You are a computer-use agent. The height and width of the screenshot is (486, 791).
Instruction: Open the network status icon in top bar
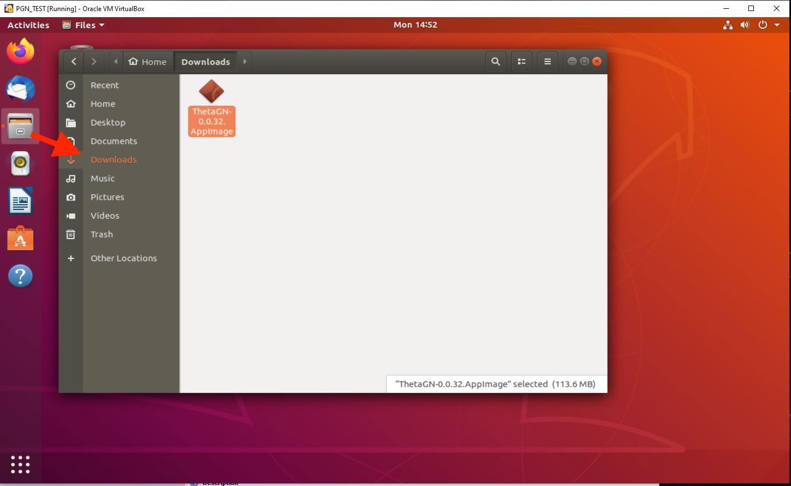[x=728, y=25]
